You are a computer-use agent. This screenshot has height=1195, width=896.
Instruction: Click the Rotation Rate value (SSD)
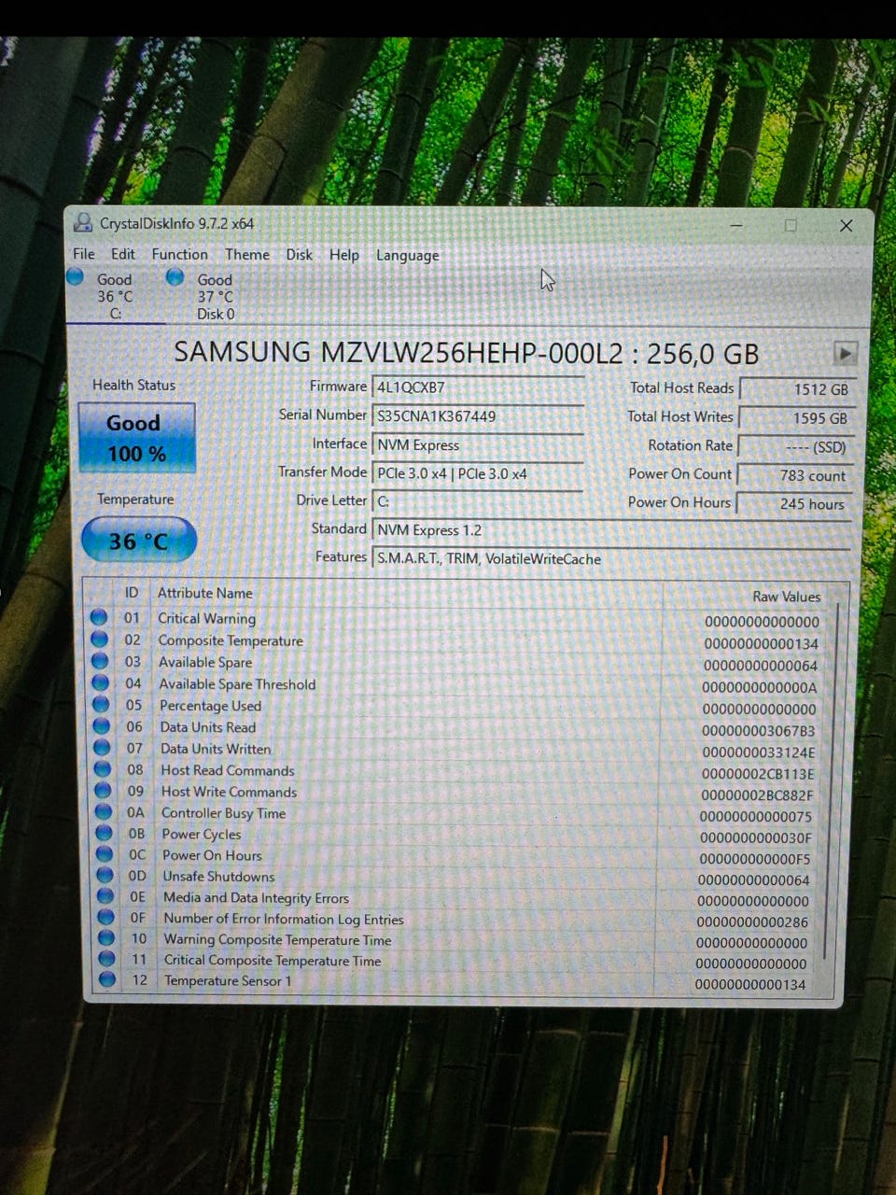[795, 447]
